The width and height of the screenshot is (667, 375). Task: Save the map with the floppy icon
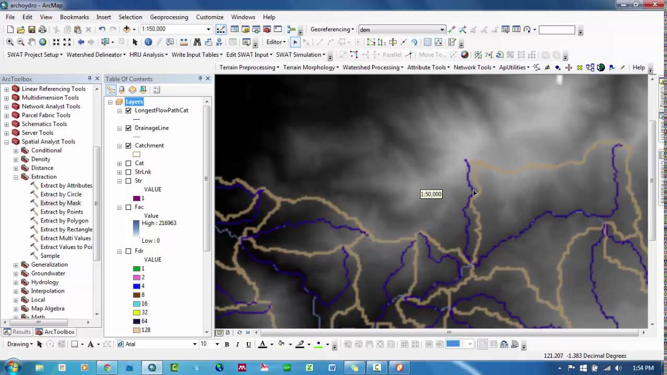point(32,30)
